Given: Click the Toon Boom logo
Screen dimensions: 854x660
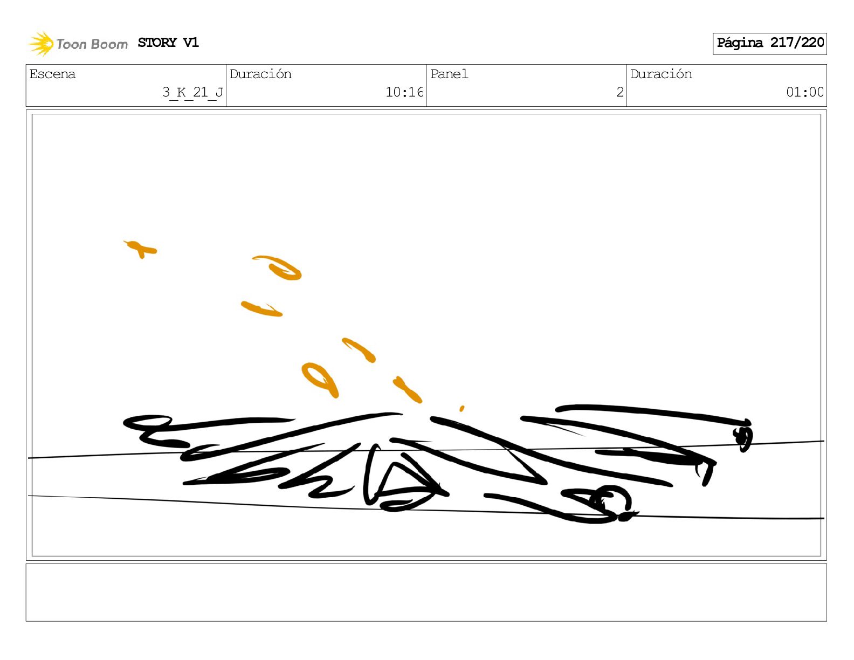Looking at the screenshot, I should [78, 44].
